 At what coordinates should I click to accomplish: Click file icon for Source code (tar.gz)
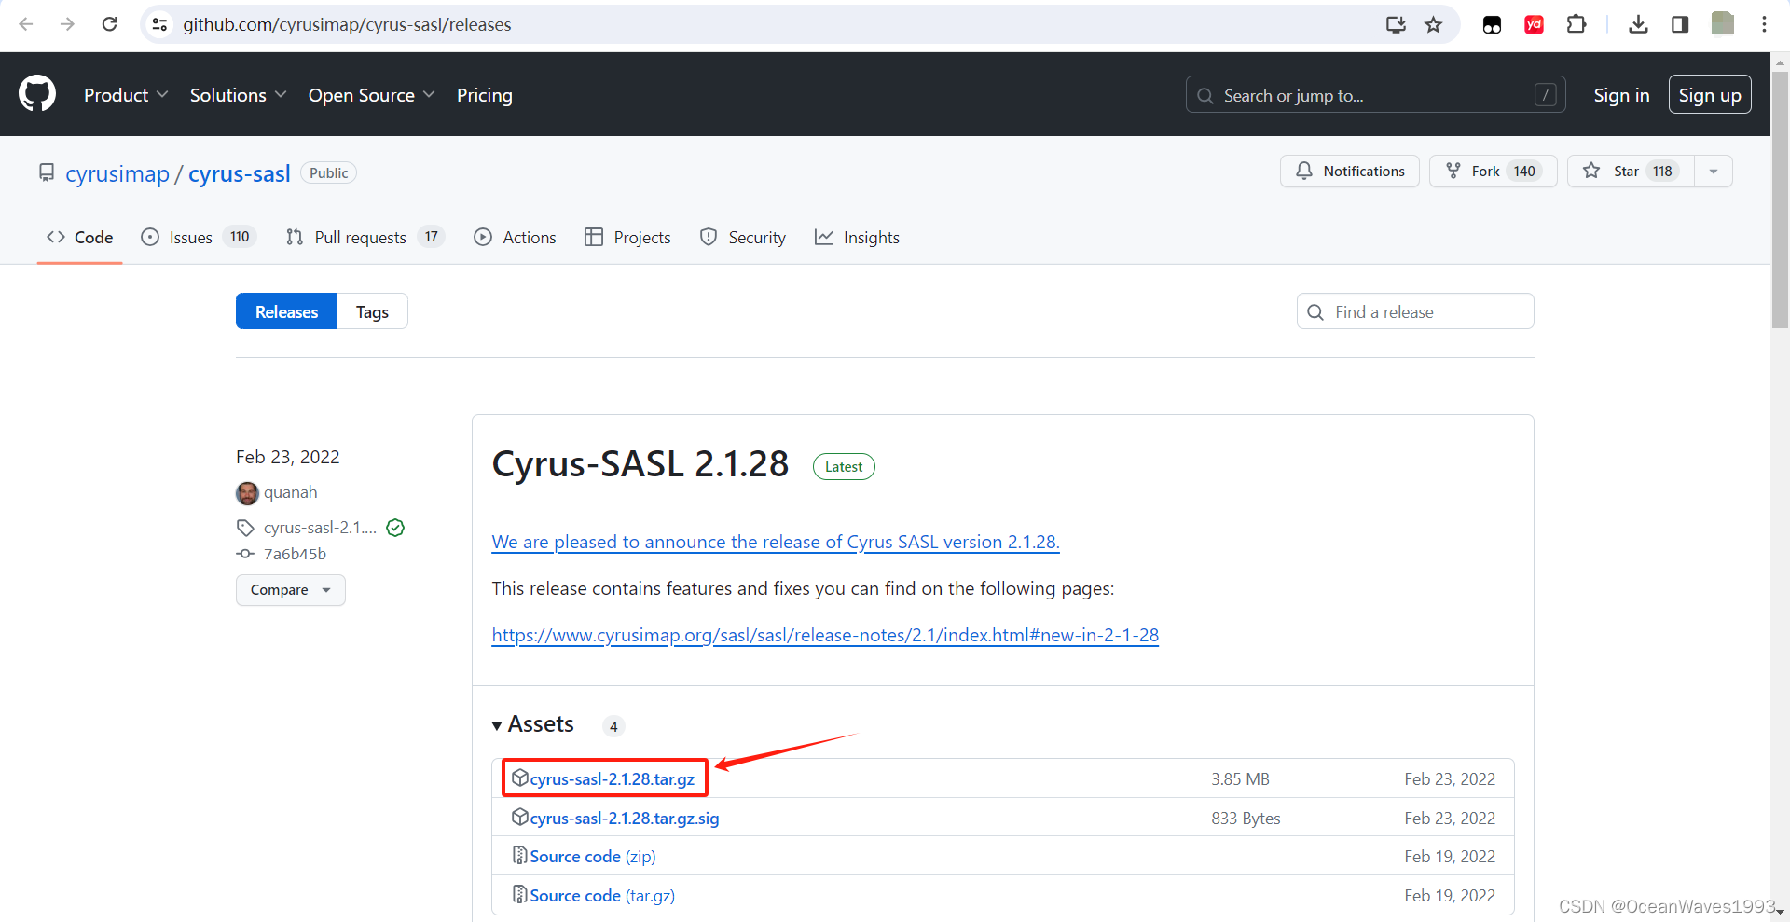point(520,894)
